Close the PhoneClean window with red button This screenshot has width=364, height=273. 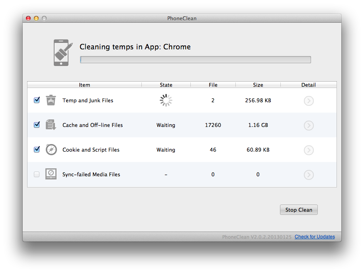coord(28,18)
